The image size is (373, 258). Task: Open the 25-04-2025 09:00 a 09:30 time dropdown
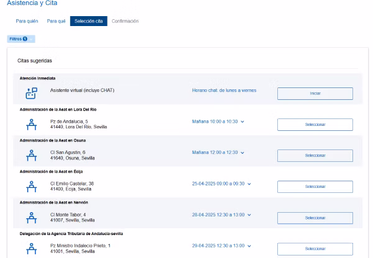coord(250,184)
